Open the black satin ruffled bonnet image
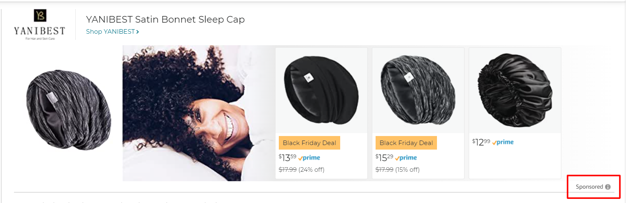Screen dimensions: 626x203 (515, 90)
